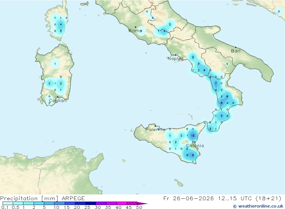Click the '50' legend scale label
The height and width of the screenshot is (209, 285).
[139, 207]
